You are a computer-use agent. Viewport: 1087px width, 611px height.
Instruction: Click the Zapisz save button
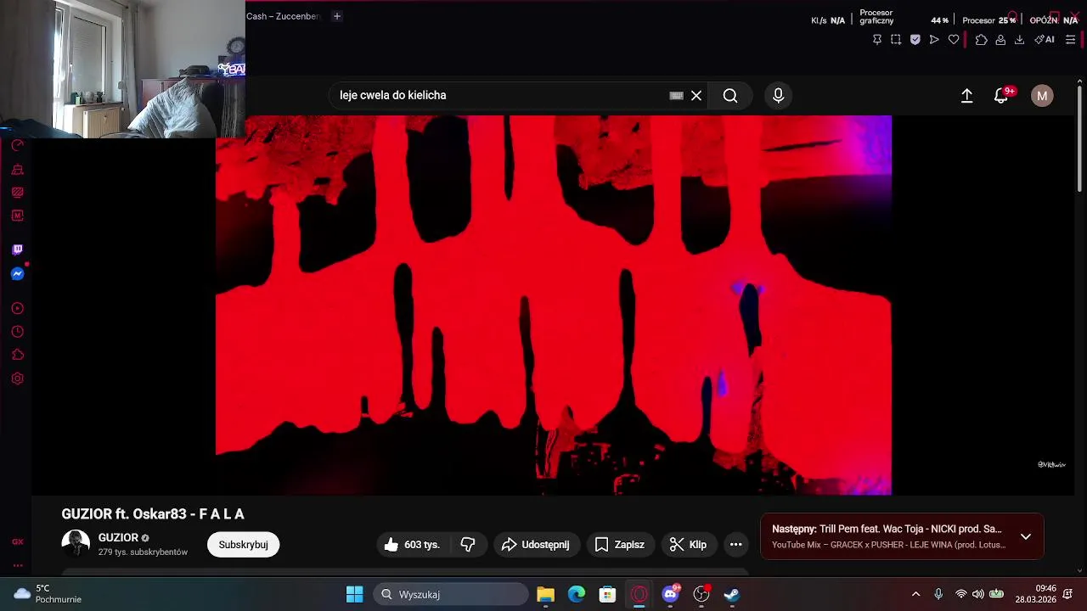tap(620, 545)
